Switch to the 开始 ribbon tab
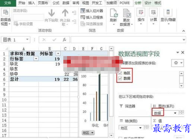Viewport: 194px width, 139px height. (22, 3)
